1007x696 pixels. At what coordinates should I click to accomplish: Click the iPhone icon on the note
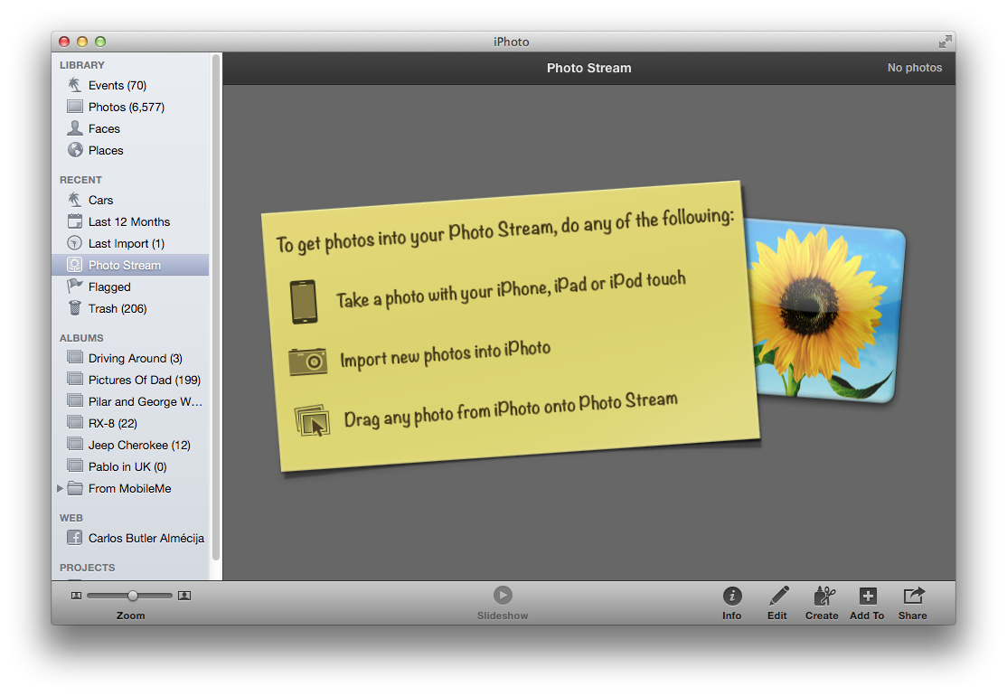[x=304, y=302]
